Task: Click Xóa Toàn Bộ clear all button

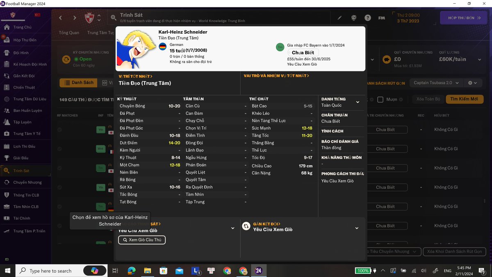Action: click(428, 99)
